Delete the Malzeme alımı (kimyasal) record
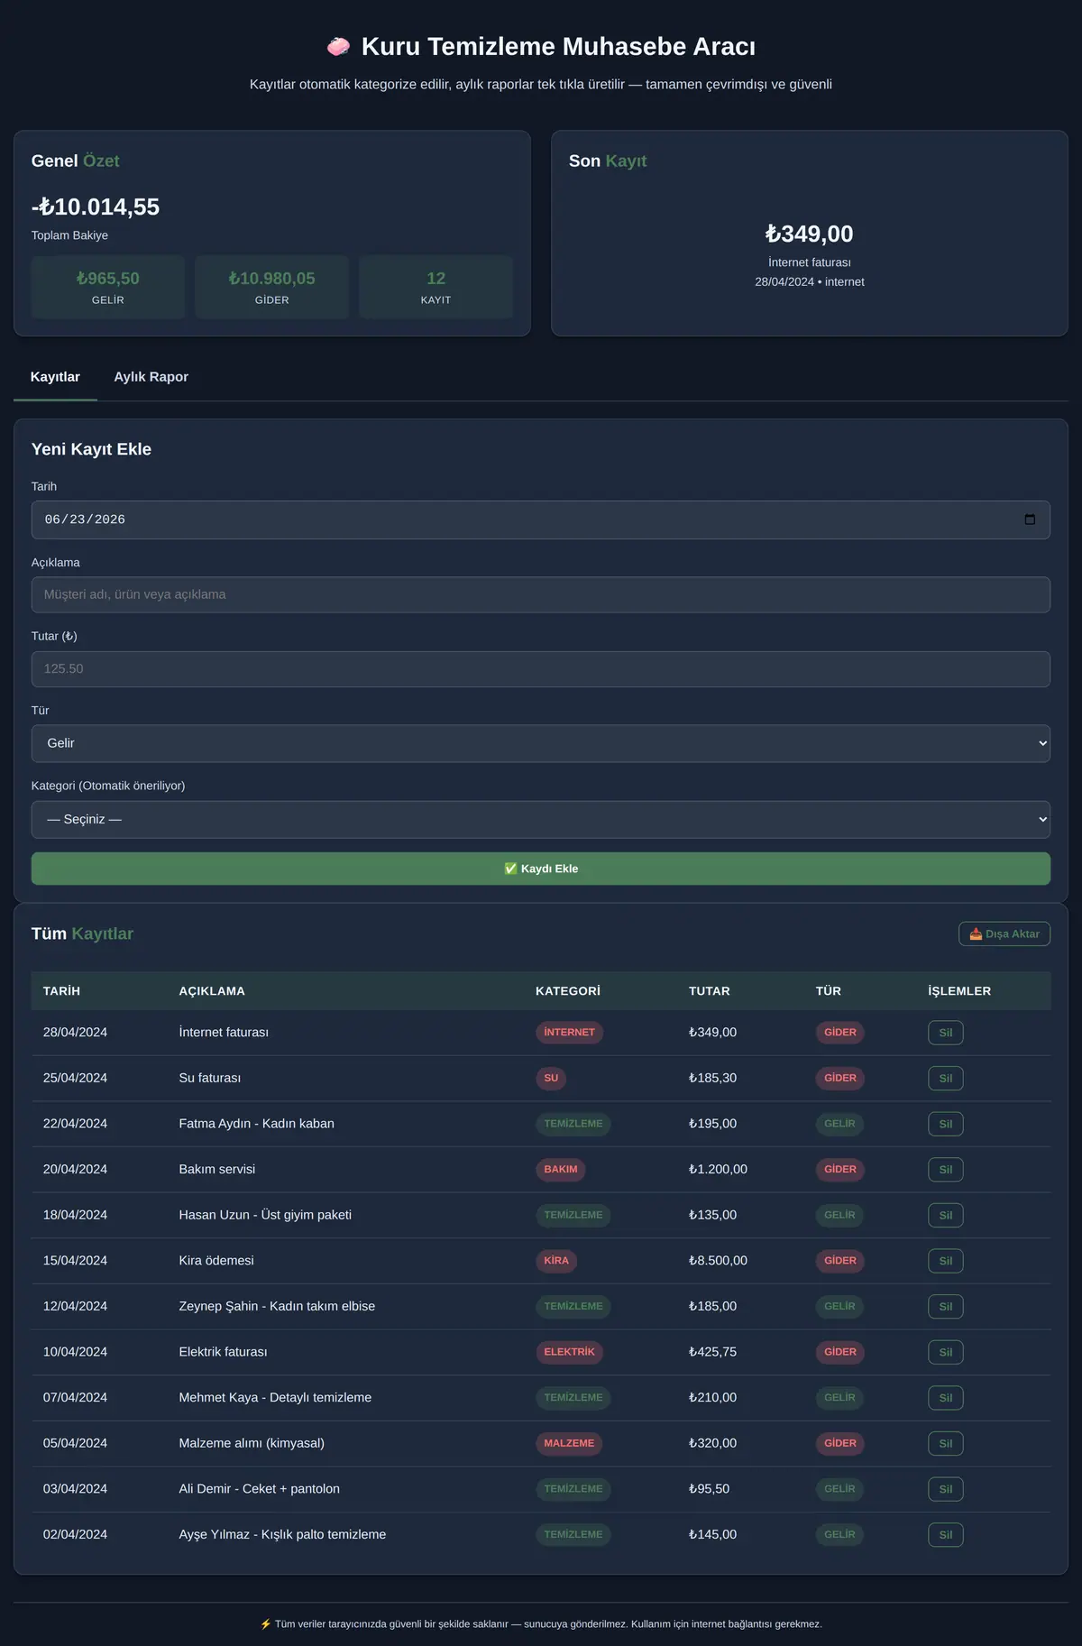 click(x=945, y=1443)
